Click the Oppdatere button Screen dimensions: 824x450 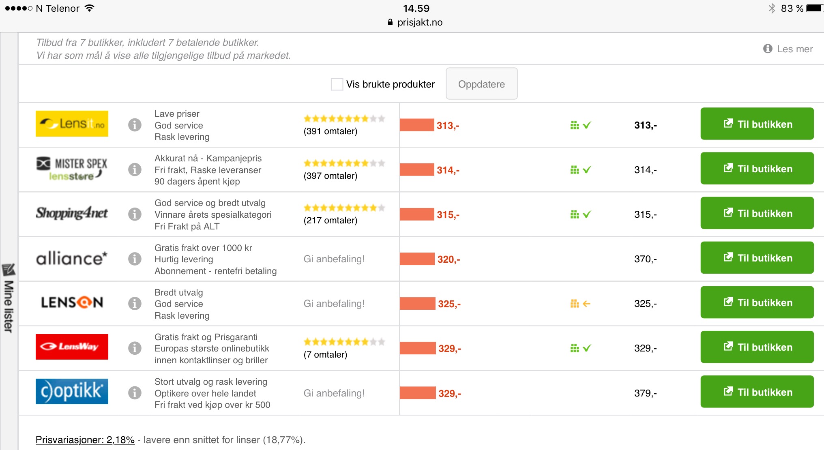tap(481, 84)
